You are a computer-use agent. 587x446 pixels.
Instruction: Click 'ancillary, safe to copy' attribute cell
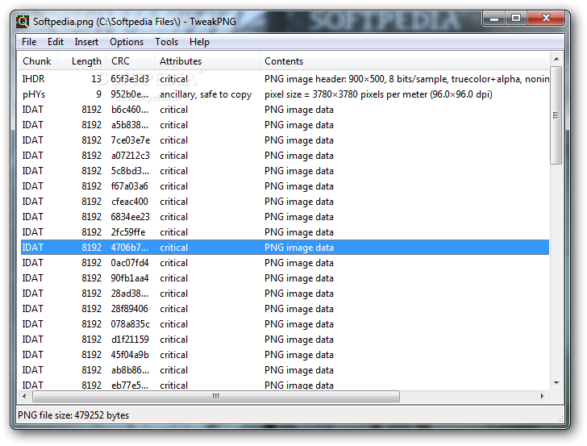206,94
